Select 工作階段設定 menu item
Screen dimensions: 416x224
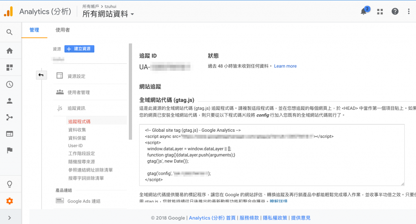coord(81,153)
